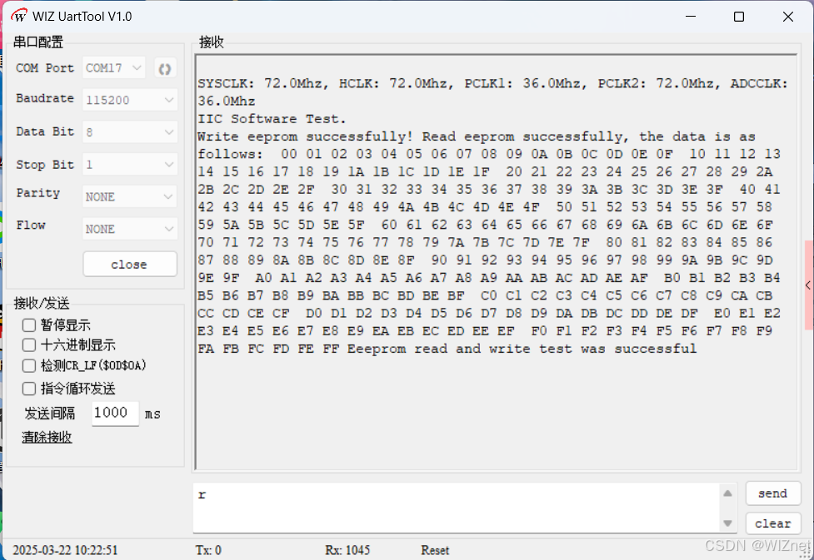
Task: Click the 发送间隔 input field showing 1000
Action: tap(115, 414)
